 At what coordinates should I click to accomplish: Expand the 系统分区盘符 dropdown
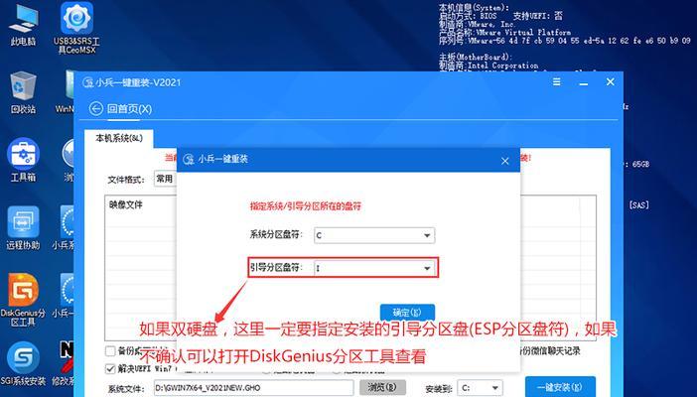tap(427, 235)
